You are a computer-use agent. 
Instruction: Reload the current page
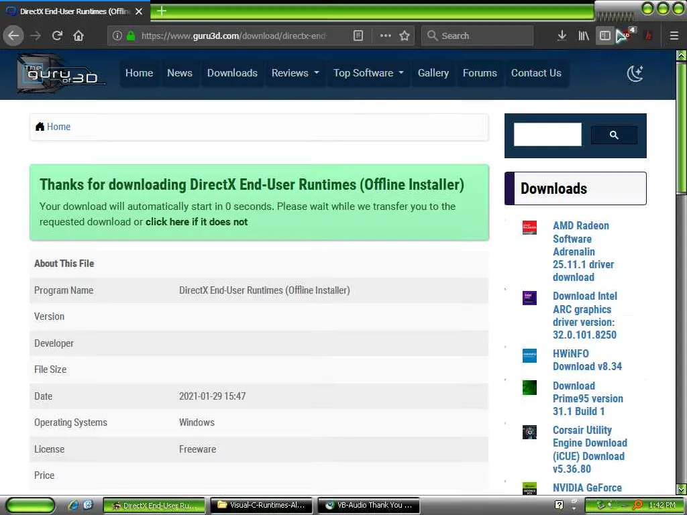(x=58, y=36)
